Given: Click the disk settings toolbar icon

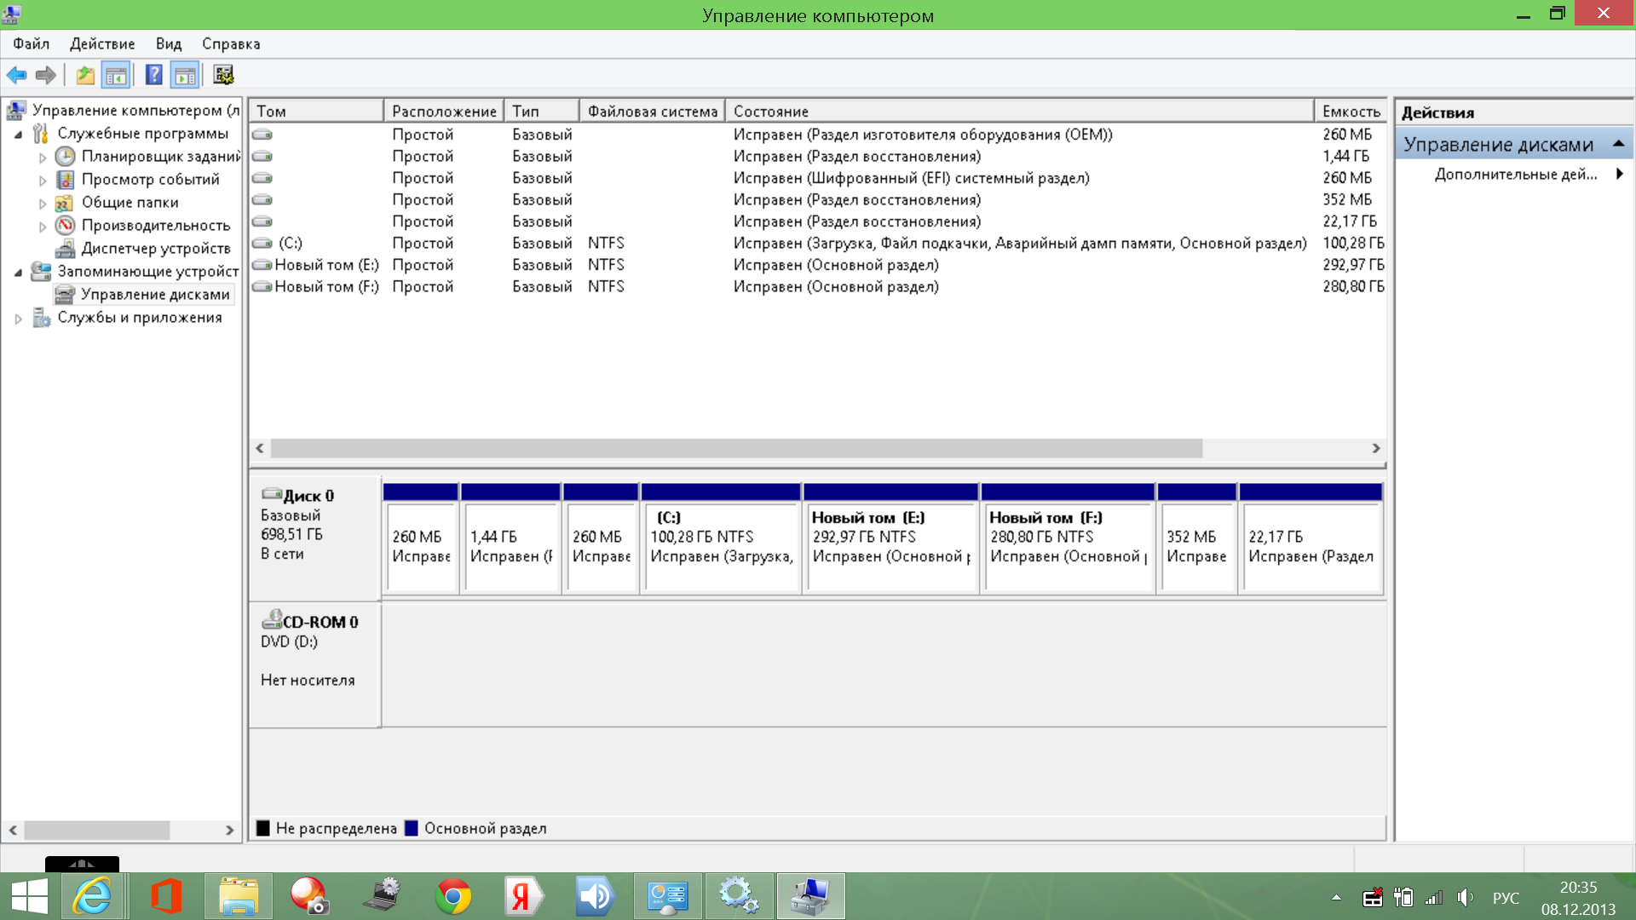Looking at the screenshot, I should coord(223,75).
